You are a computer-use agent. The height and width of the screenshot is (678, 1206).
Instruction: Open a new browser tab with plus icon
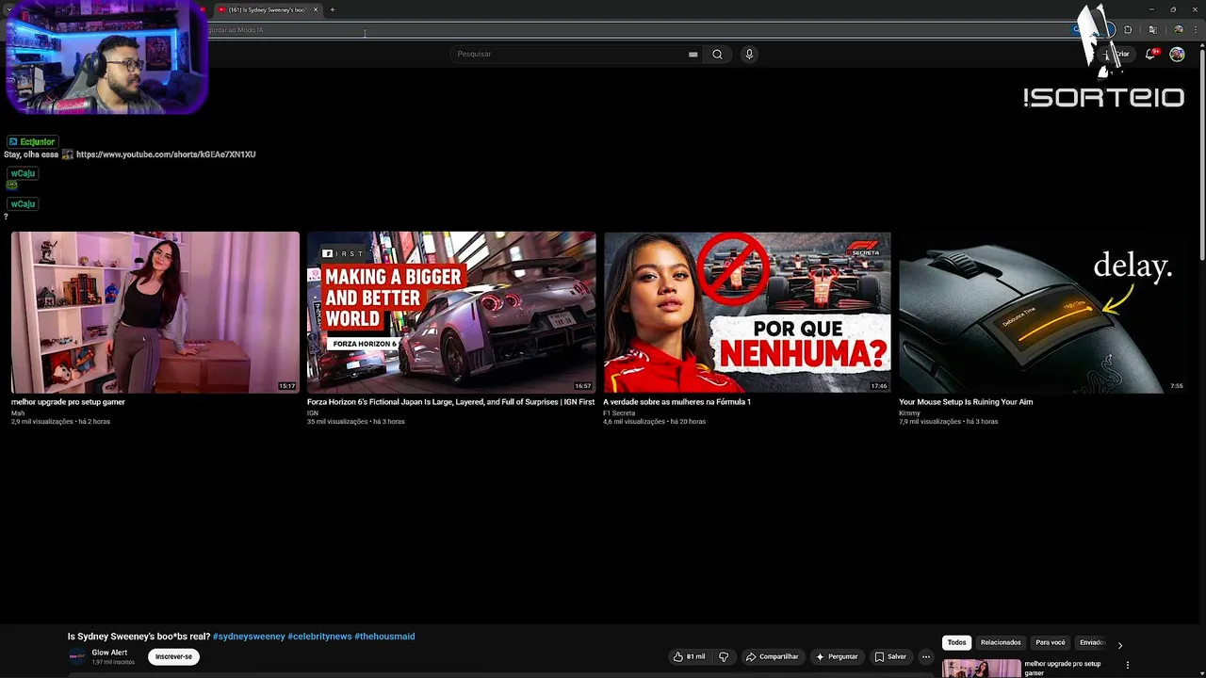point(332,9)
